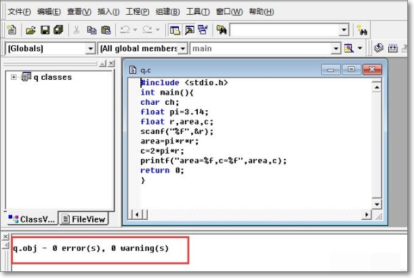Open the All global members dropdown
This screenshot has height=278, width=414.
183,49
